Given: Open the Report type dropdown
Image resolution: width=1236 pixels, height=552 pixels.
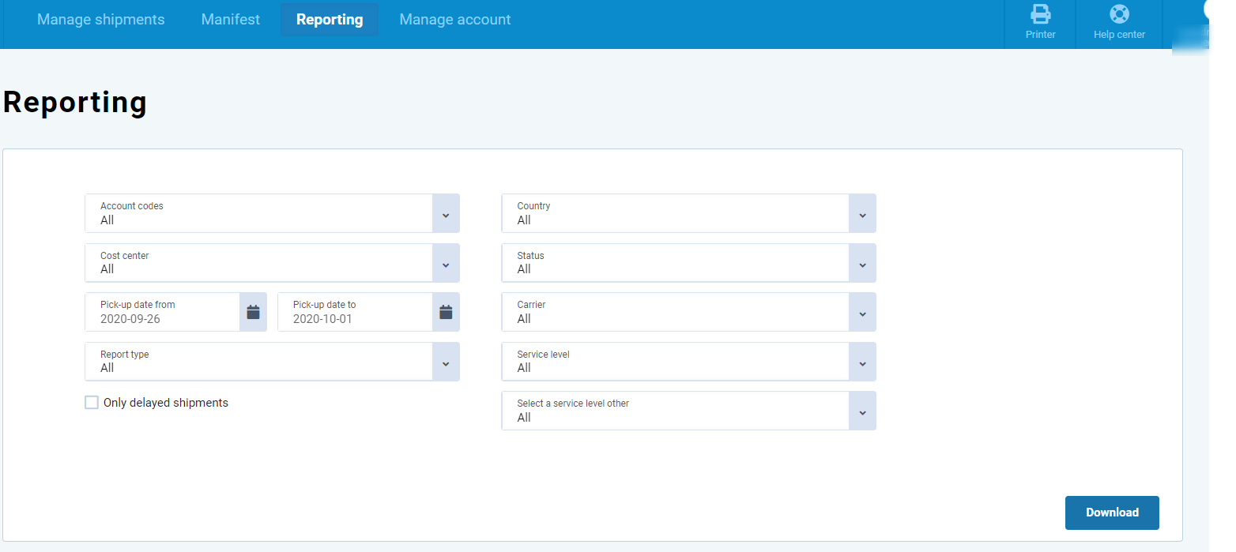Looking at the screenshot, I should (446, 362).
